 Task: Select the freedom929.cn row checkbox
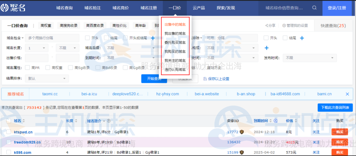(8, 142)
